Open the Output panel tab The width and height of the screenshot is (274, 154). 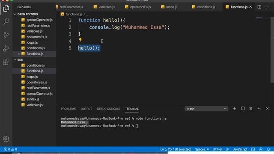(86, 109)
